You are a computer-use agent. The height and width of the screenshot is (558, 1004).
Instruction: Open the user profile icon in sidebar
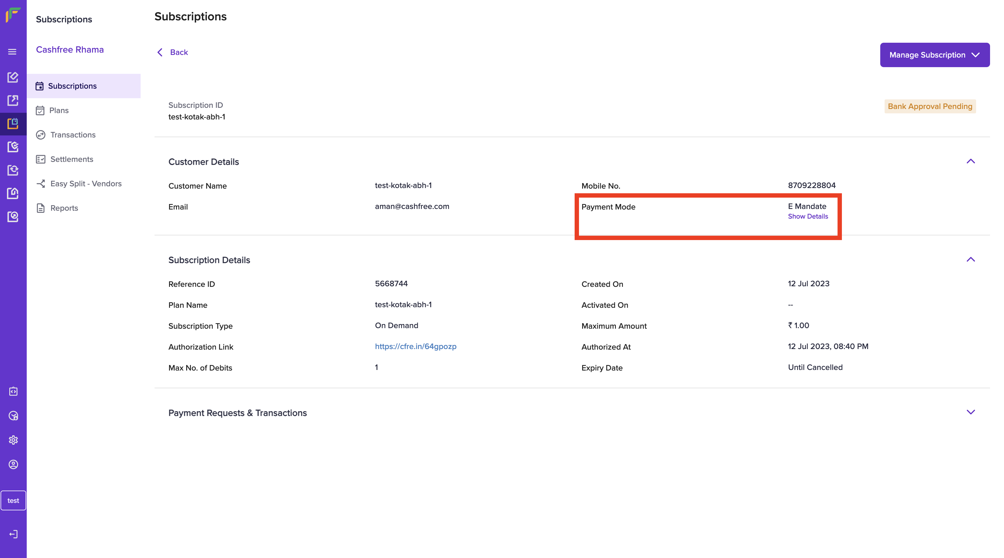pyautogui.click(x=13, y=464)
